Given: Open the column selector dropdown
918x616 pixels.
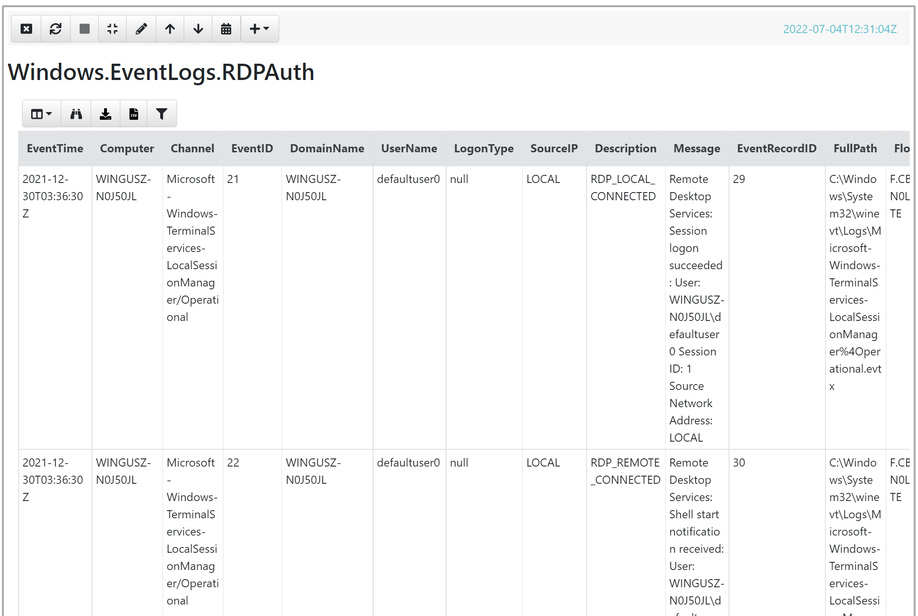Looking at the screenshot, I should [42, 114].
